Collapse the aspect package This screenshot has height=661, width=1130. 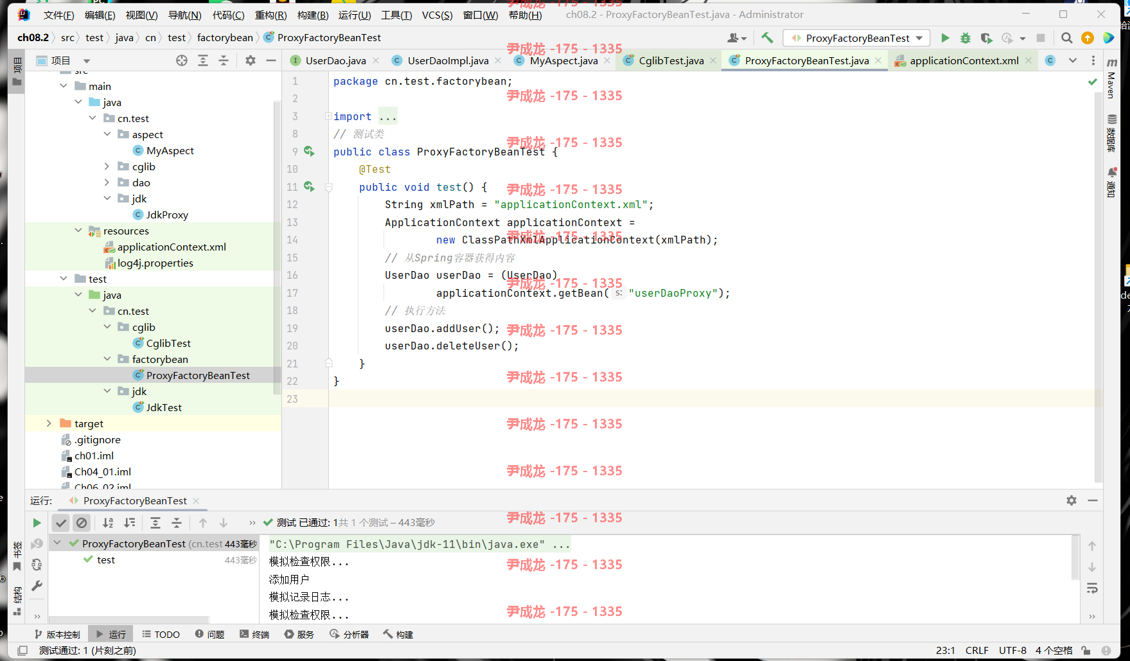107,134
